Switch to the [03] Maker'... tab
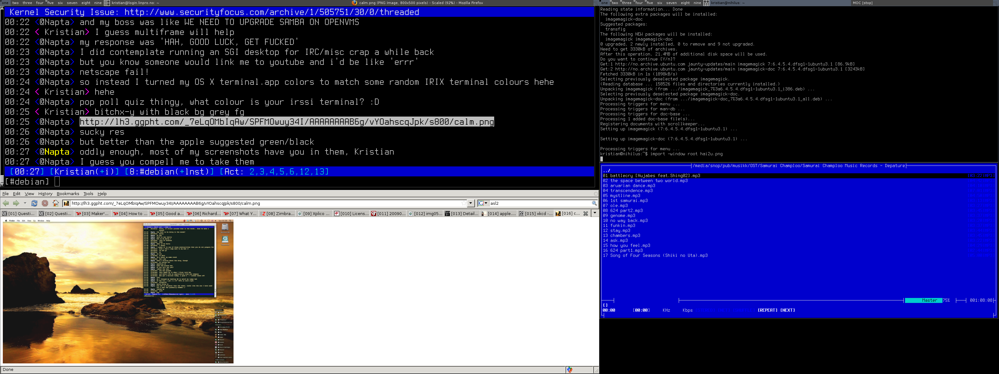Screen dimensions: 999x374 (92, 213)
